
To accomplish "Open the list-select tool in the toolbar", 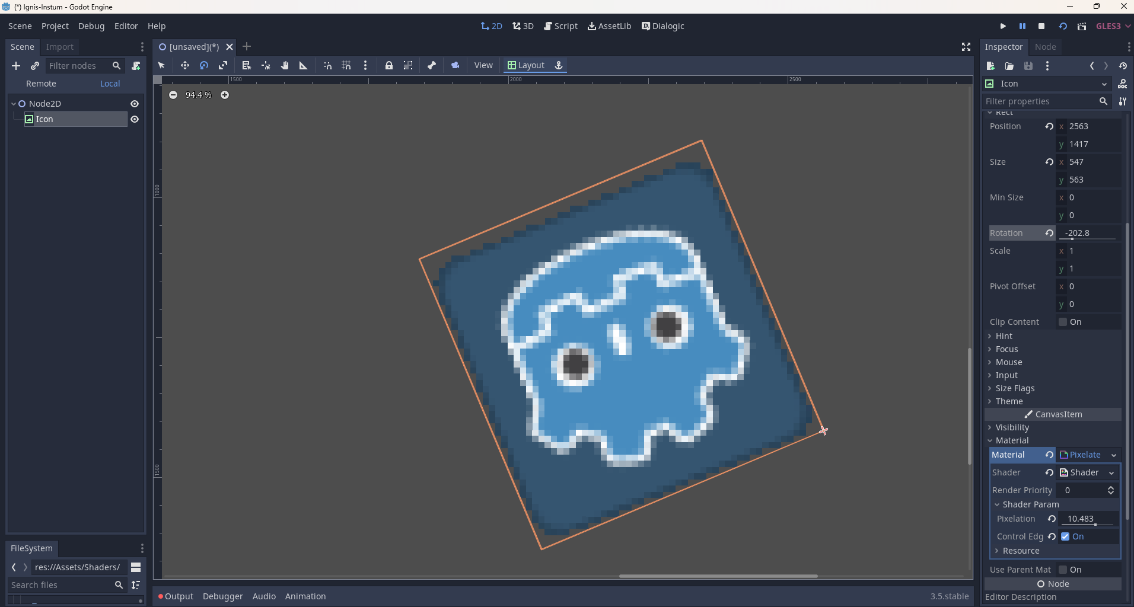I will 247,65.
